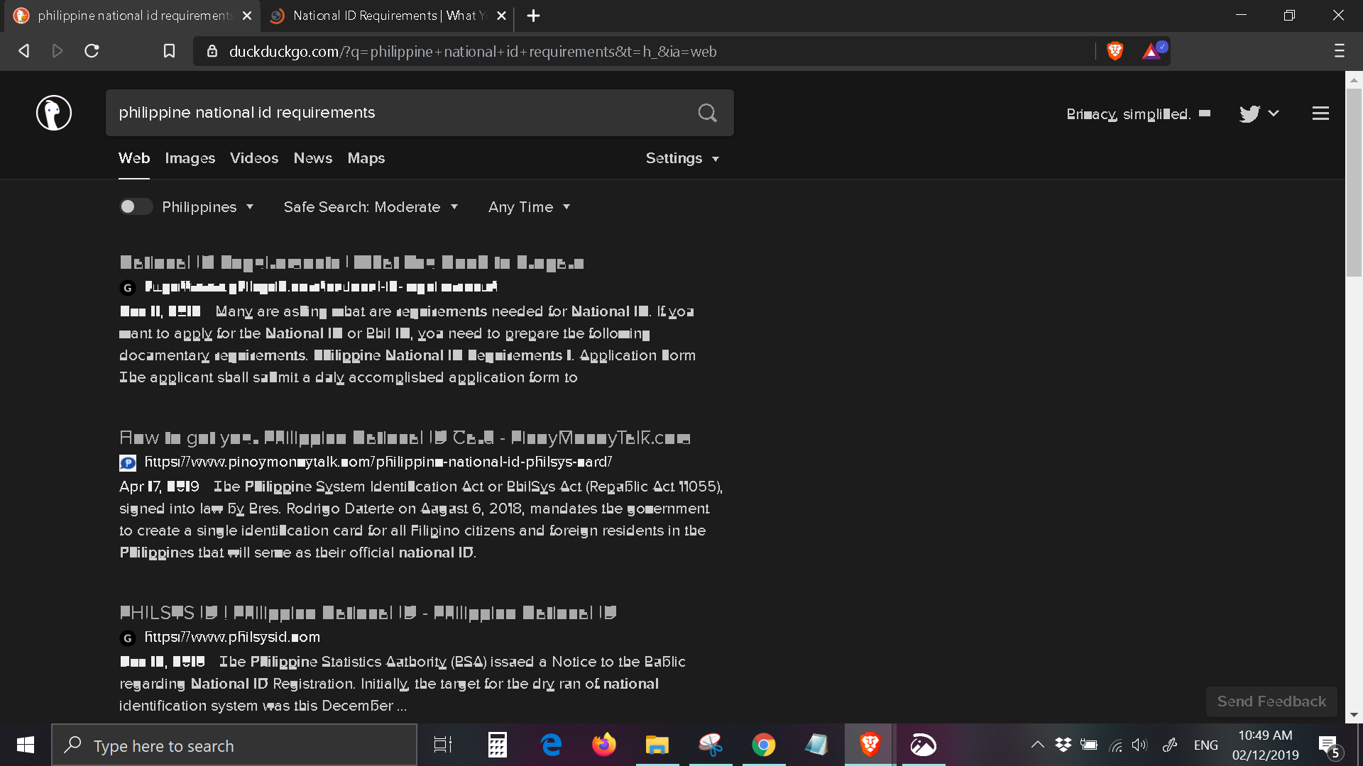The image size is (1363, 766).
Task: Toggle the Philippines region switch
Action: (135, 206)
